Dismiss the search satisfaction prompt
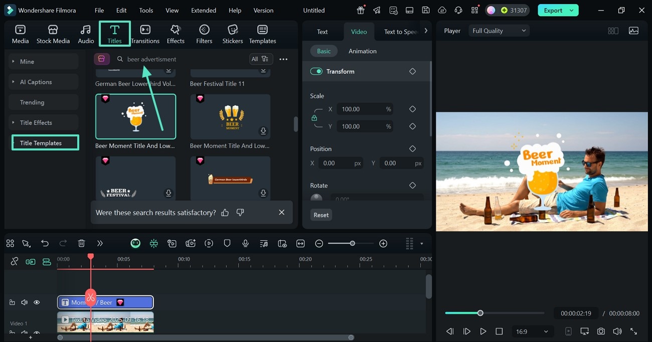Viewport: 652px width, 342px height. point(281,213)
